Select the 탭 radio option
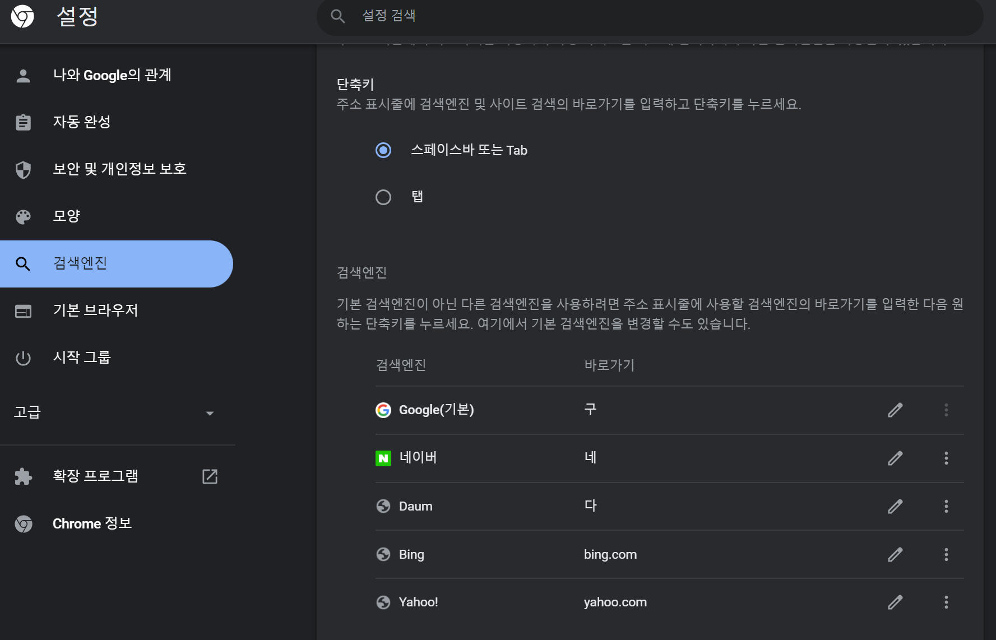Image resolution: width=996 pixels, height=640 pixels. click(383, 197)
